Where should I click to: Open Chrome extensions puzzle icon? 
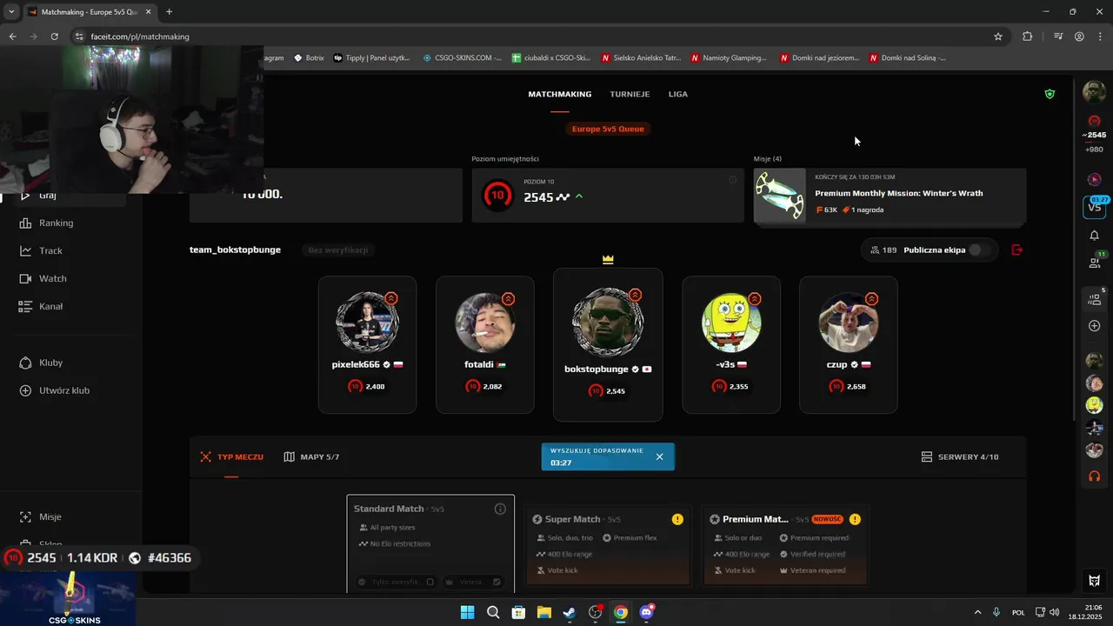[1028, 37]
